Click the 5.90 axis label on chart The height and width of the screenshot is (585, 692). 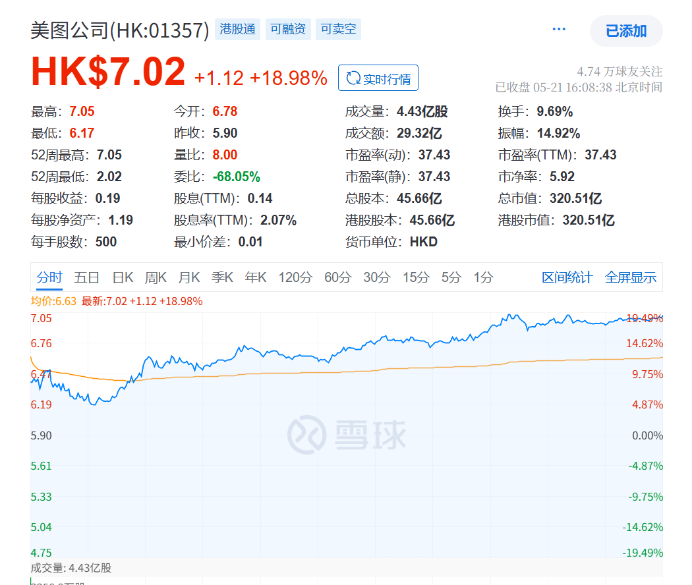41,435
